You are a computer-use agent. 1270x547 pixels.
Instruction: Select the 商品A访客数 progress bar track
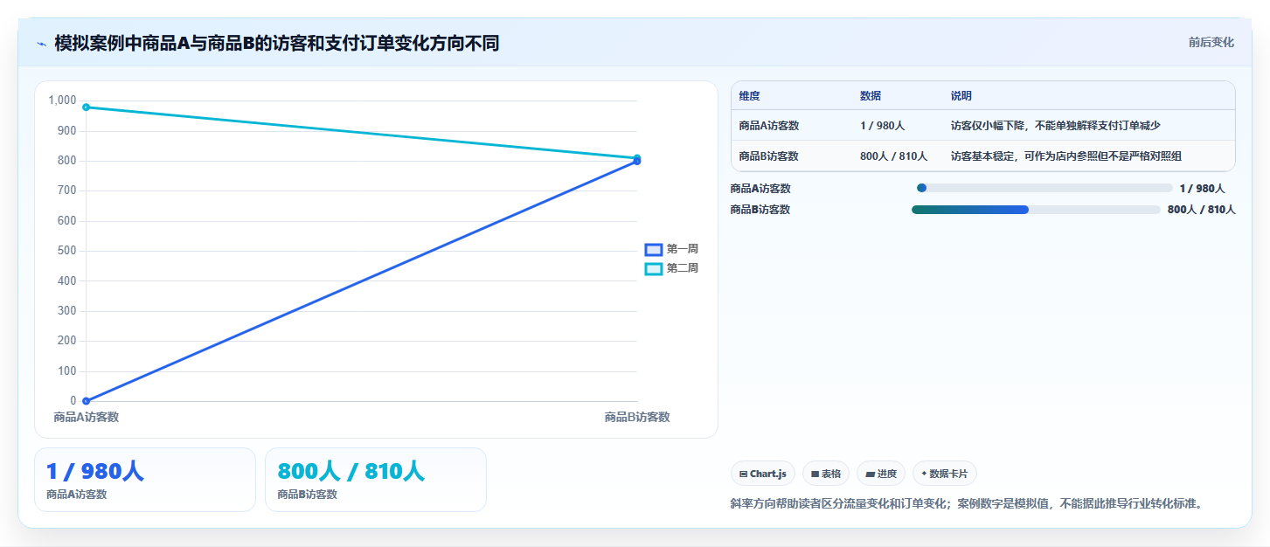[x=1044, y=188]
